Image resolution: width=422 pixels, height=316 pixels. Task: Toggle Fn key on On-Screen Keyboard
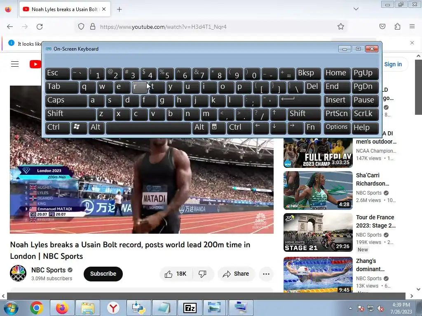[313, 128]
